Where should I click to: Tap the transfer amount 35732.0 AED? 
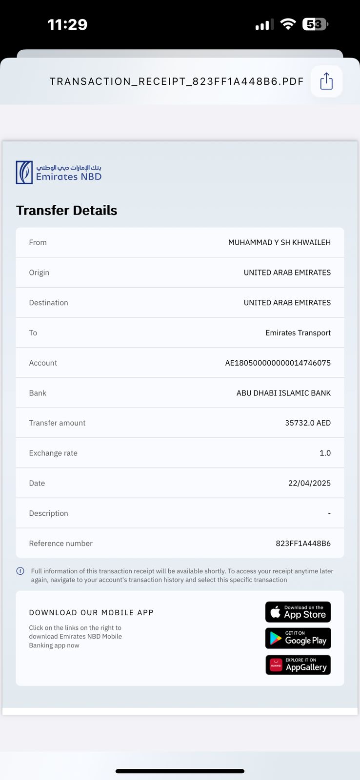(x=308, y=423)
